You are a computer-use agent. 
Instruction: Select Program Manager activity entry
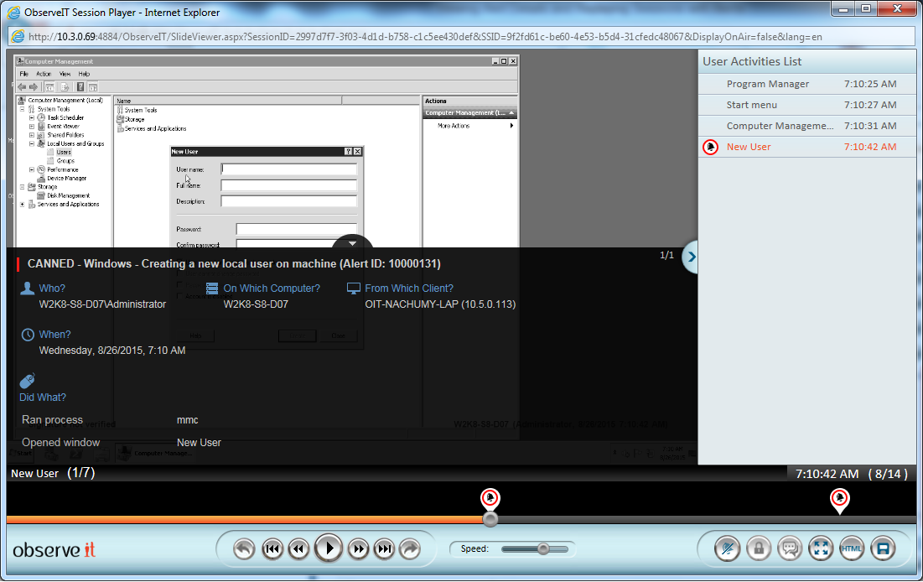point(767,84)
